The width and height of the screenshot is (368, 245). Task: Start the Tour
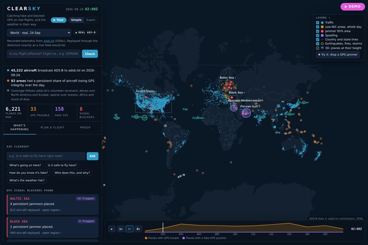pyautogui.click(x=58, y=20)
